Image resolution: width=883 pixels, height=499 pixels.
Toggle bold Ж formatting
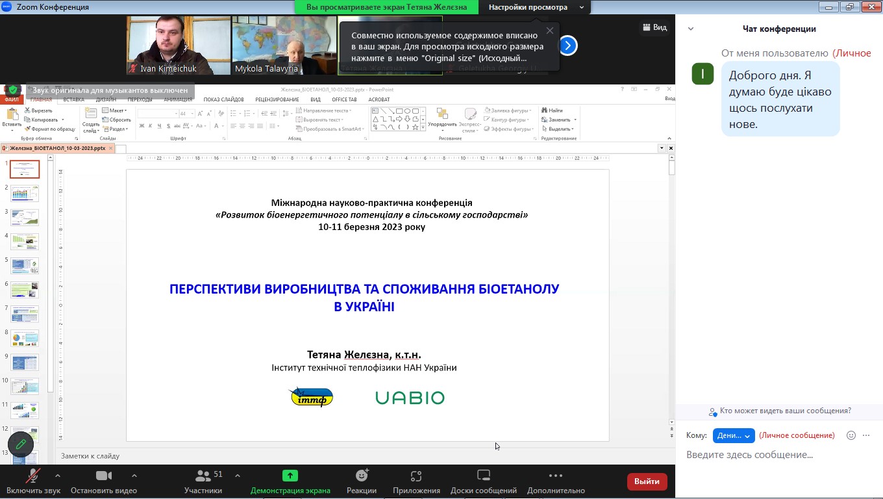coord(142,126)
